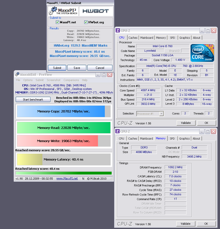Screen dimensions: 220x229
Task: Open the Submit menu in MaxxMEM
Action: [40, 80]
